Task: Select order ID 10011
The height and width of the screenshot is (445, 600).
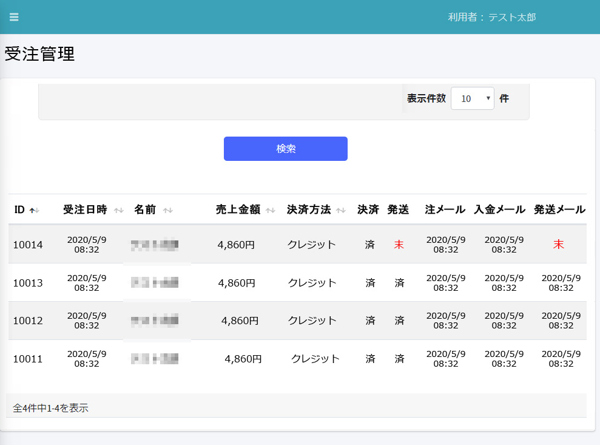Action: [28, 359]
